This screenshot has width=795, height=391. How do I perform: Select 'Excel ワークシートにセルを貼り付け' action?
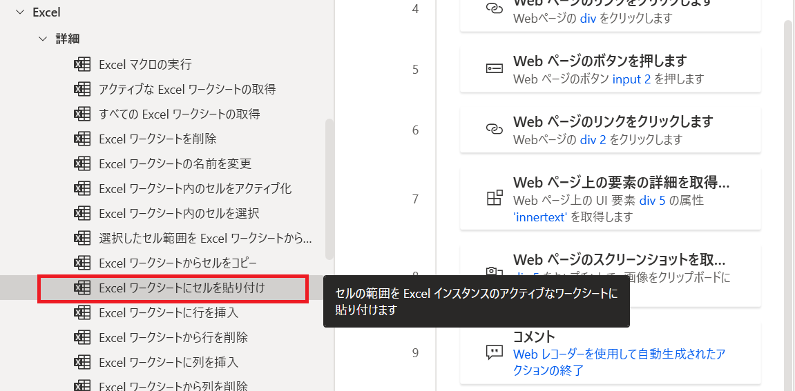[x=182, y=288]
